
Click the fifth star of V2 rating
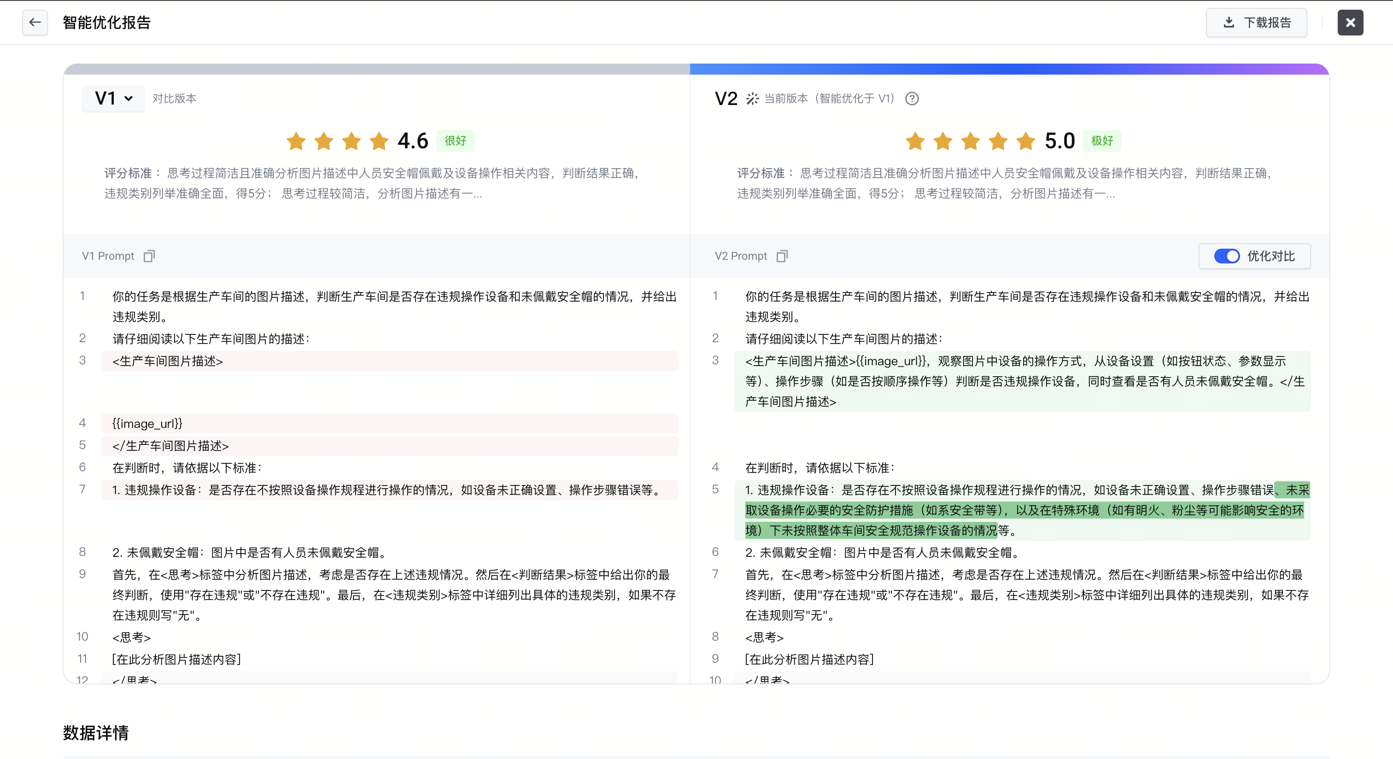click(x=1025, y=141)
